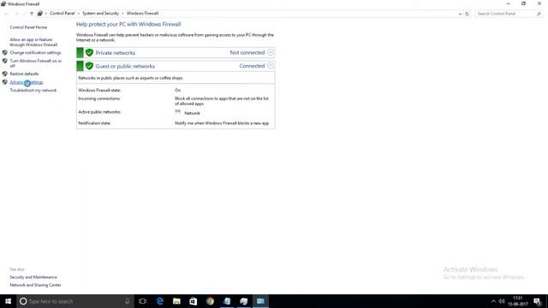Open Turn Windows Firewall on or off
The width and height of the screenshot is (548, 308).
36,63
